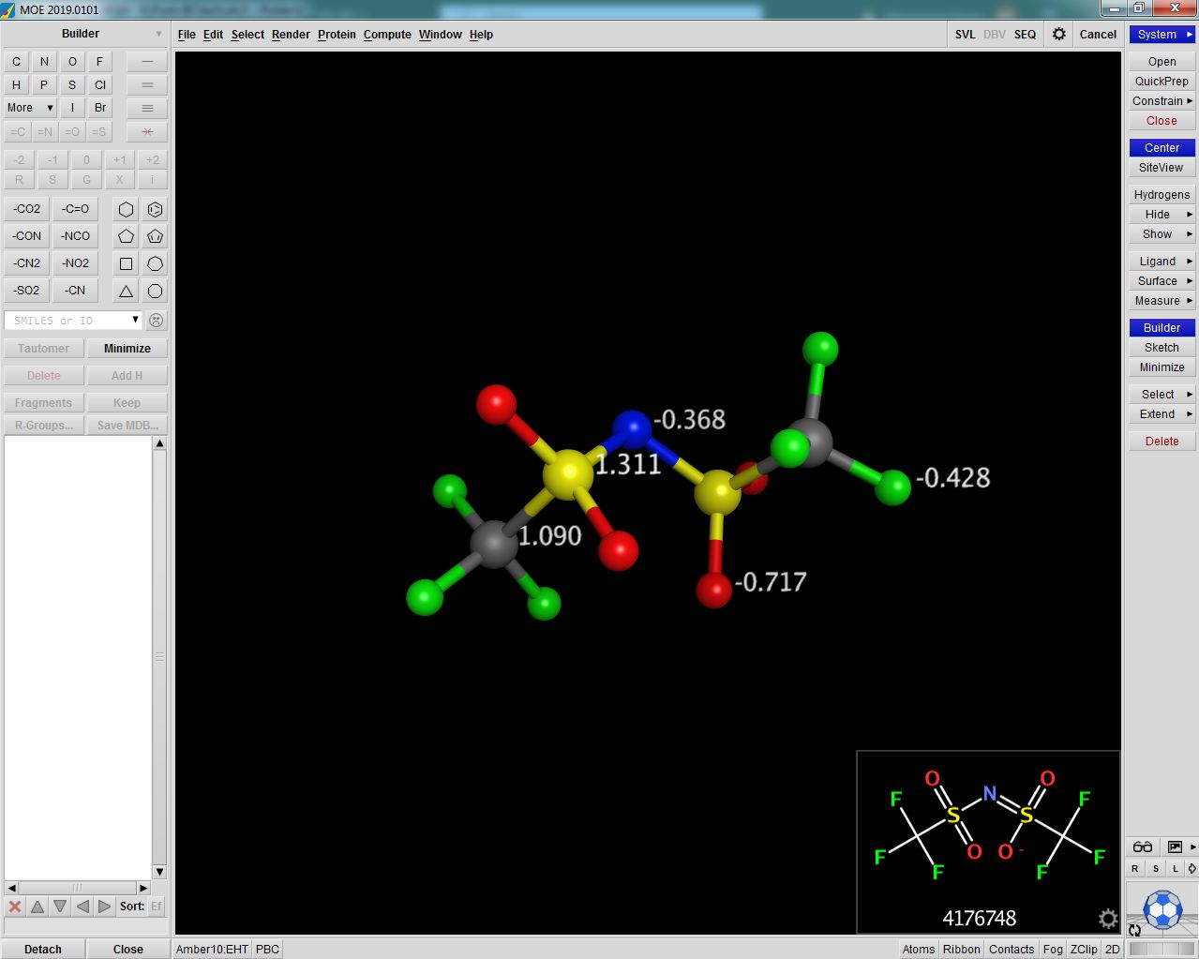Click the Minimize button in Builder panel
This screenshot has width=1199, height=959.
coord(127,348)
